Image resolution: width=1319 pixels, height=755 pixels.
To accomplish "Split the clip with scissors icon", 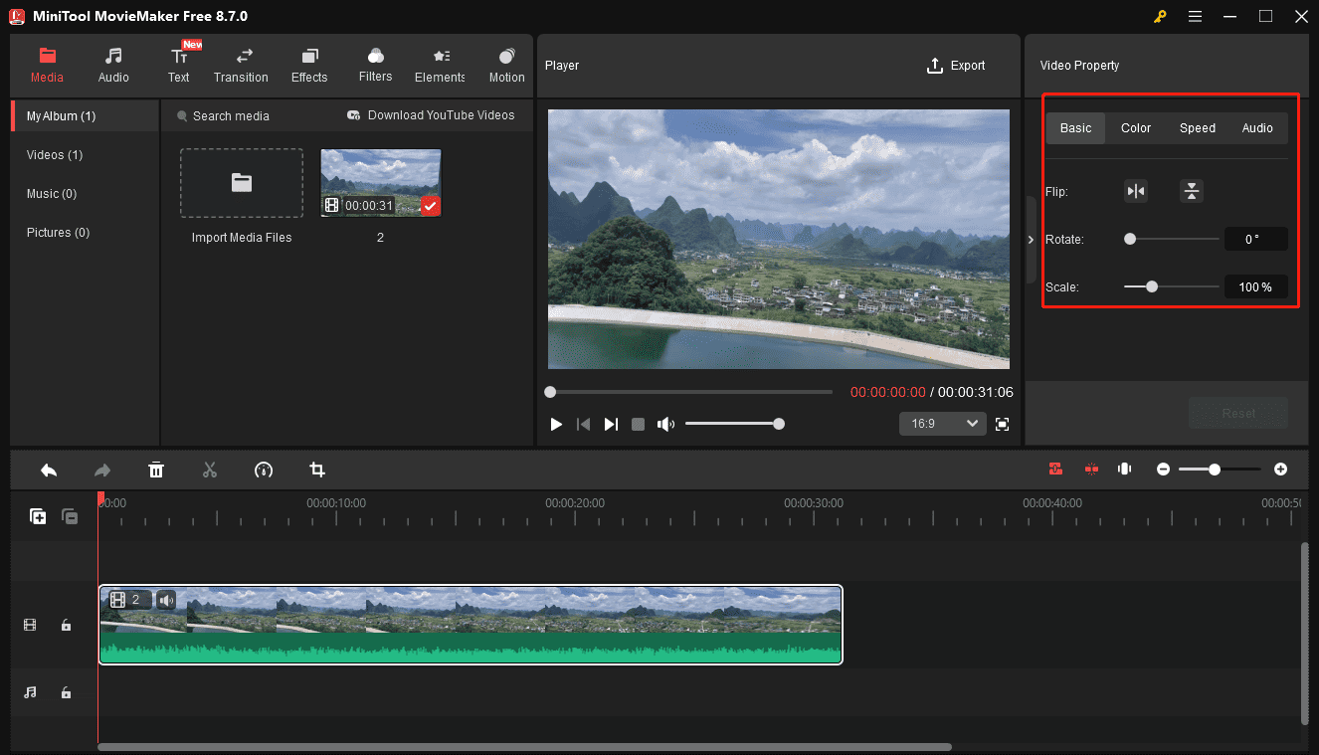I will pyautogui.click(x=210, y=471).
